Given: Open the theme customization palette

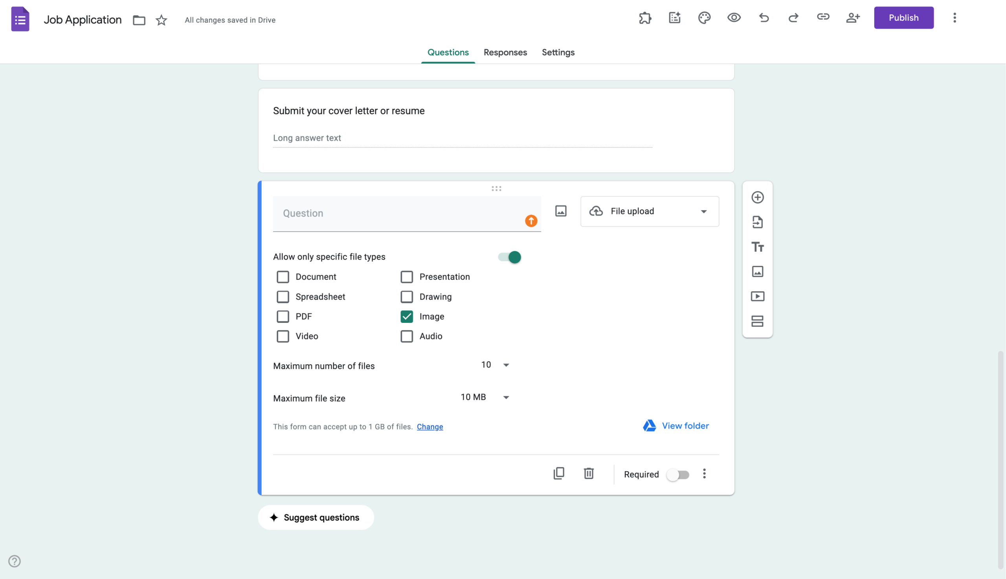Looking at the screenshot, I should (x=704, y=18).
